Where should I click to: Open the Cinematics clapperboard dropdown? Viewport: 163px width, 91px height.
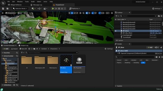tap(45, 9)
